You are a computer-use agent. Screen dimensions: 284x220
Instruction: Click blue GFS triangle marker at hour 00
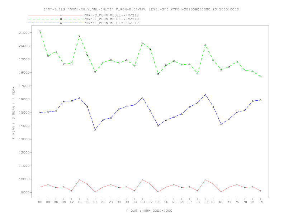40,113
